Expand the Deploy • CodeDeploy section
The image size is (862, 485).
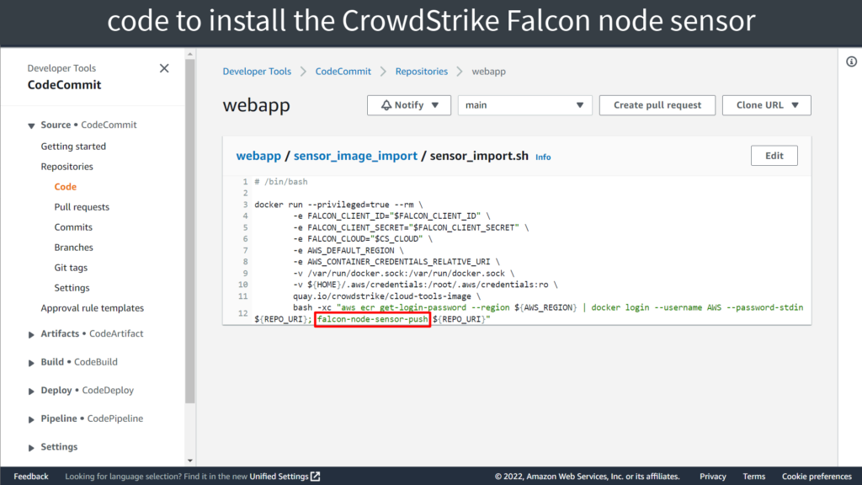(31, 391)
